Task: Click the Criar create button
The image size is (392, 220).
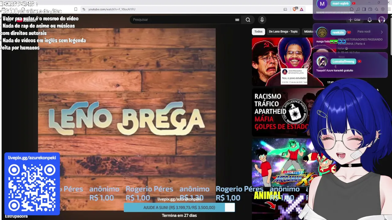Action: 355,20
